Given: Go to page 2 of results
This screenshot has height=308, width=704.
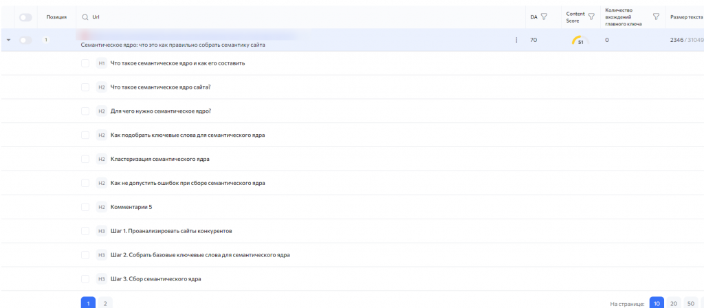Looking at the screenshot, I should click(x=105, y=302).
